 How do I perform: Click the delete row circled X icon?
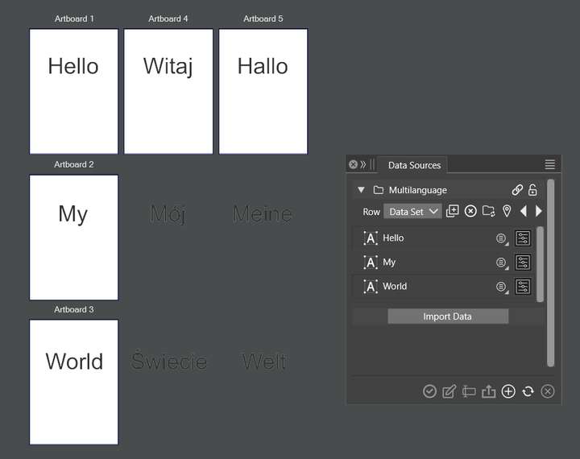(470, 212)
